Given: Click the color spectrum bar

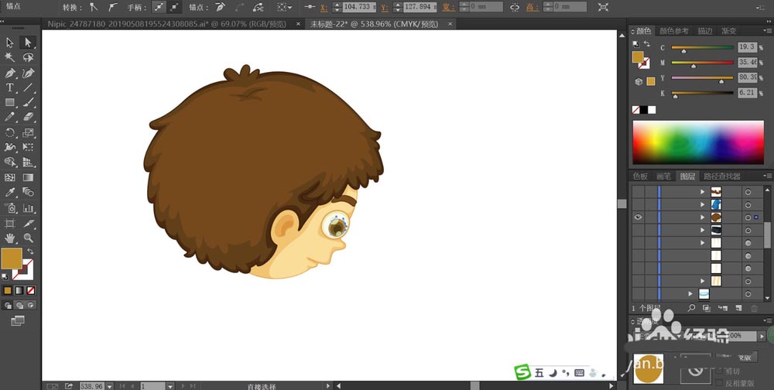Looking at the screenshot, I should pyautogui.click(x=698, y=142).
